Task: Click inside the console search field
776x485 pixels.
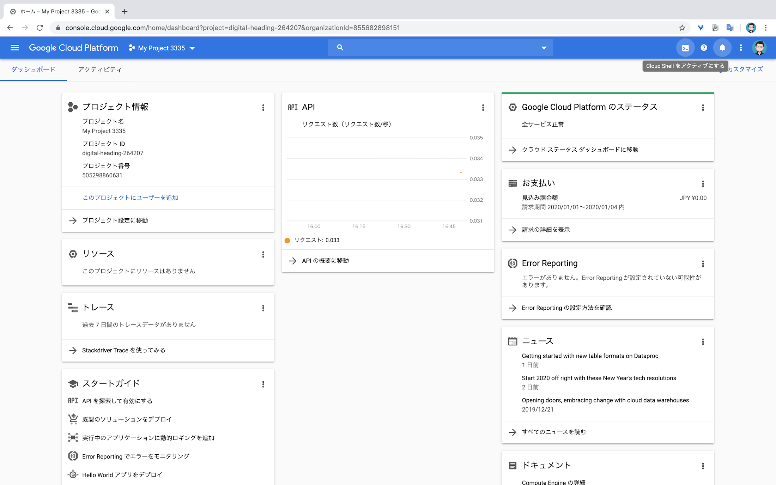Action: coord(441,48)
